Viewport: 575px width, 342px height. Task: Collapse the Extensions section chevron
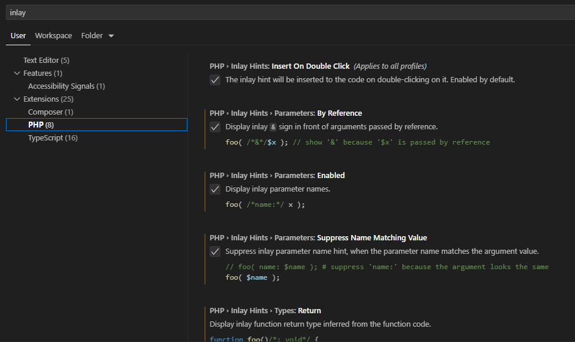tap(17, 99)
